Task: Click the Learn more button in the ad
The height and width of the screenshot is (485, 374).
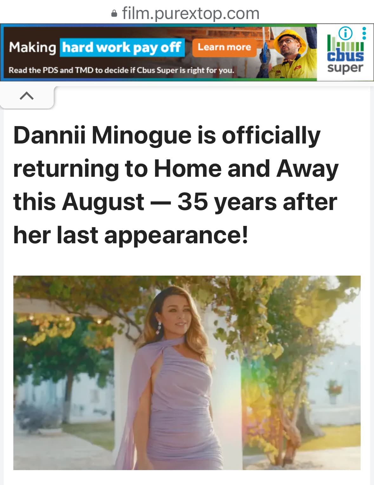Action: [224, 47]
